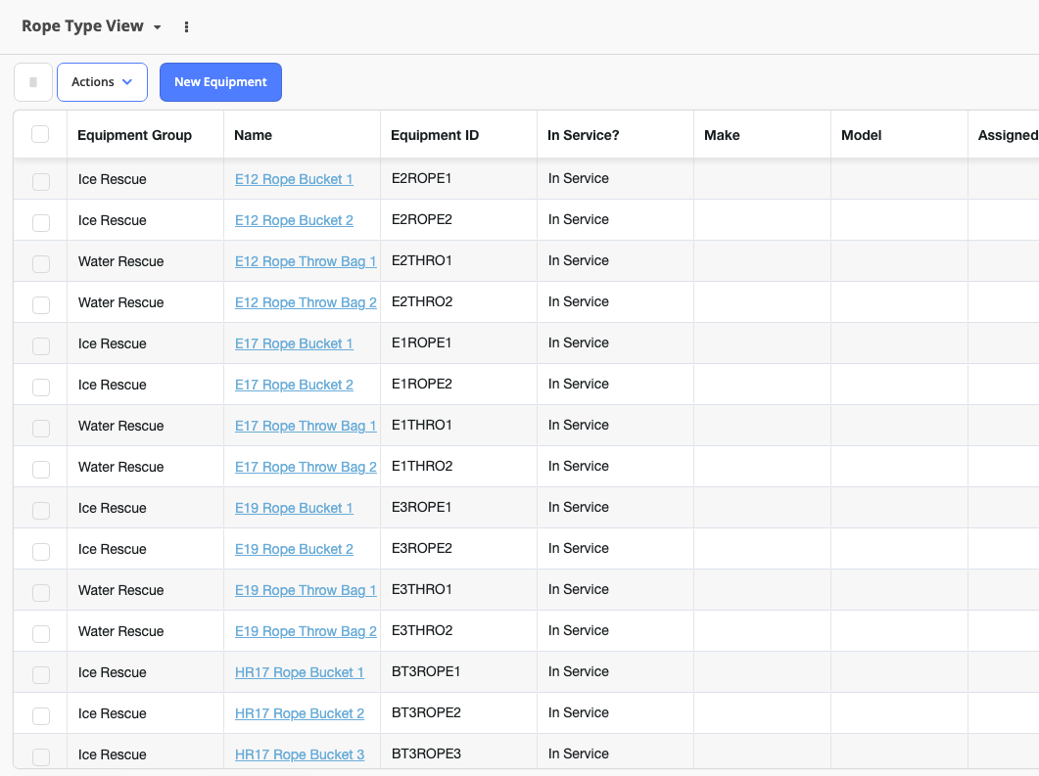
Task: View E17 Rope Throw Bag 2 details
Action: (x=307, y=467)
